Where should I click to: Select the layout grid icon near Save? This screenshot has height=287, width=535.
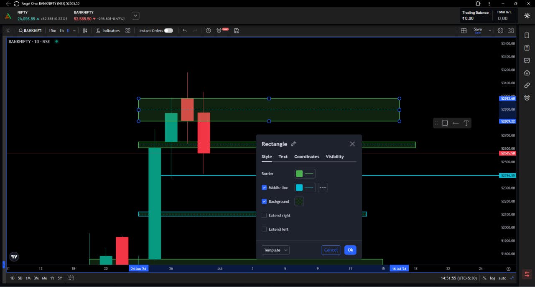464,30
